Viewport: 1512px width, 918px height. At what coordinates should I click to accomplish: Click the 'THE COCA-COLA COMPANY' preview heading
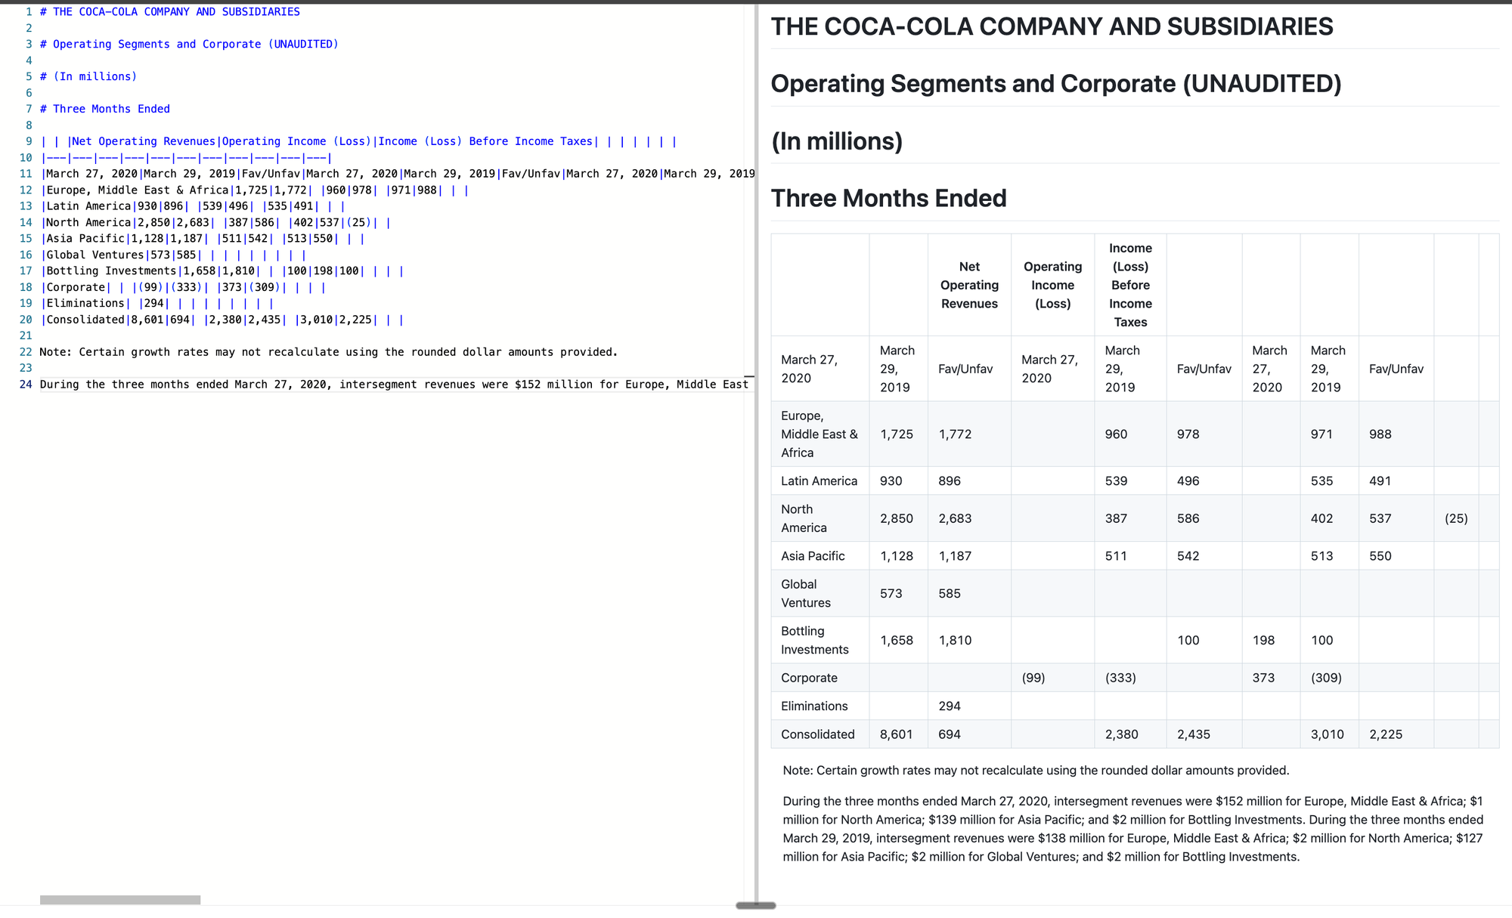pos(1052,26)
